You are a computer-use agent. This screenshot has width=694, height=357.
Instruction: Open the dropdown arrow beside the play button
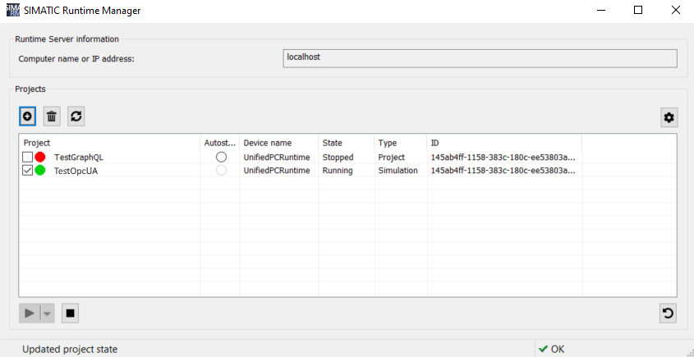coord(48,313)
